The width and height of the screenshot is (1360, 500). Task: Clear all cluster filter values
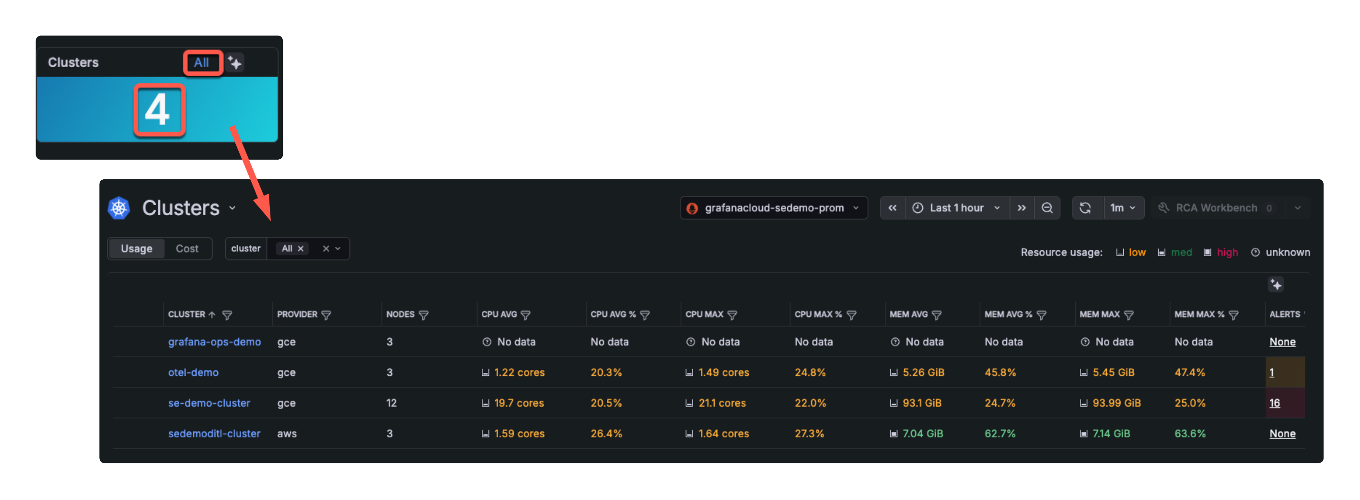326,249
